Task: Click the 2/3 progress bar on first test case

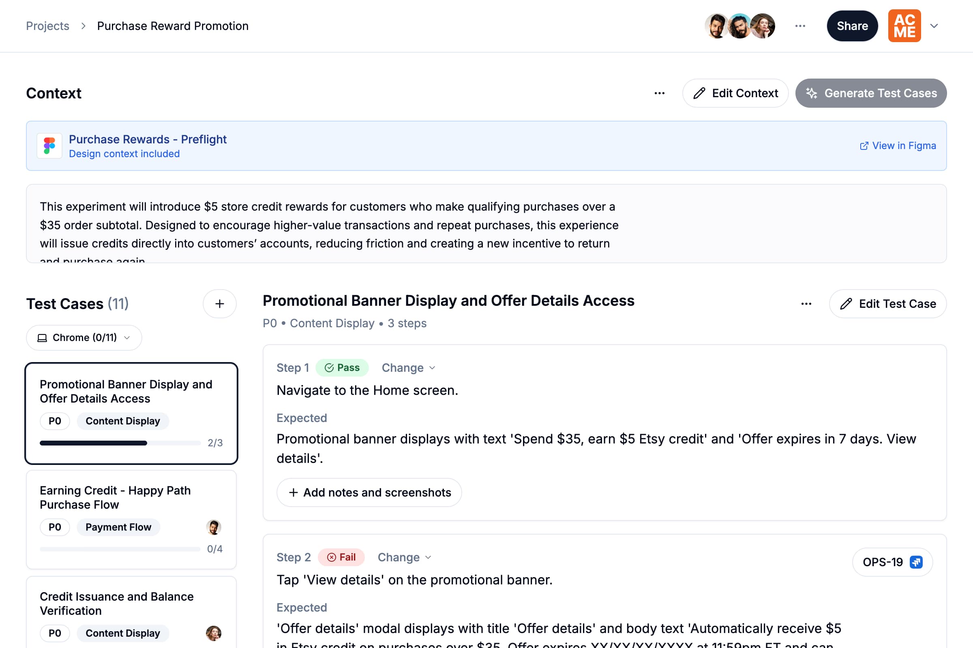Action: [x=120, y=443]
